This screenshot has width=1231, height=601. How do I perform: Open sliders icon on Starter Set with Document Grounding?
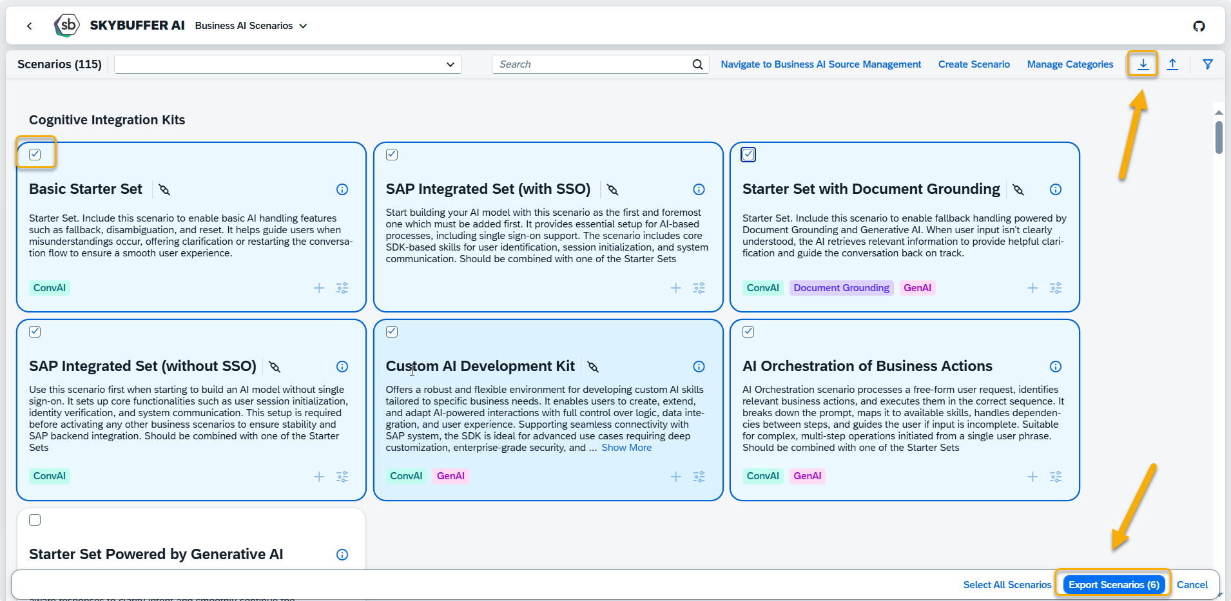click(1056, 288)
